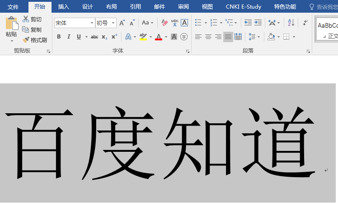Toggle character shading icon
The height and width of the screenshot is (203, 338).
(174, 37)
